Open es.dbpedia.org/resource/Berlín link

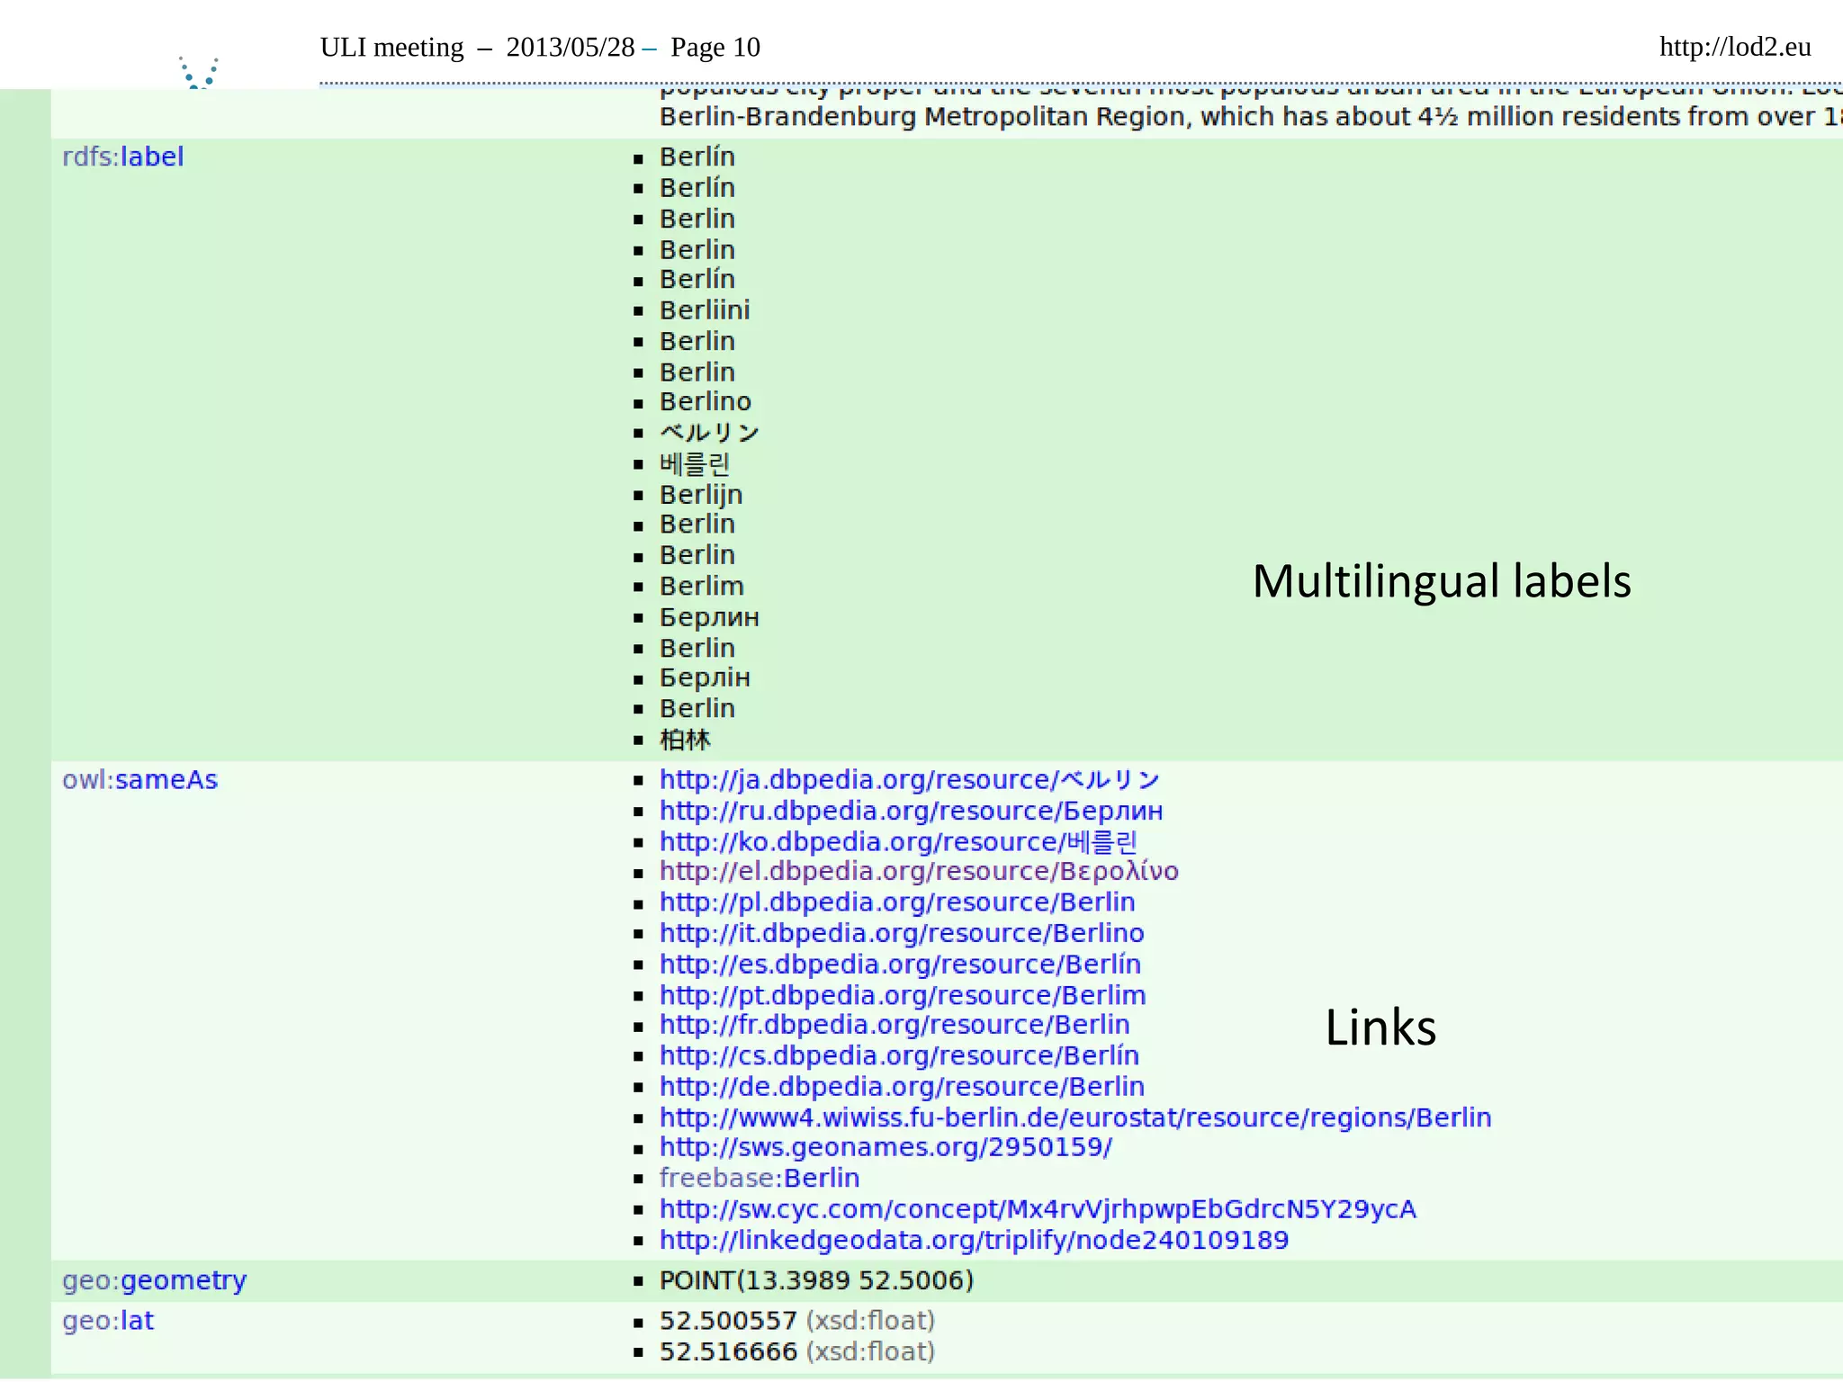pos(900,965)
